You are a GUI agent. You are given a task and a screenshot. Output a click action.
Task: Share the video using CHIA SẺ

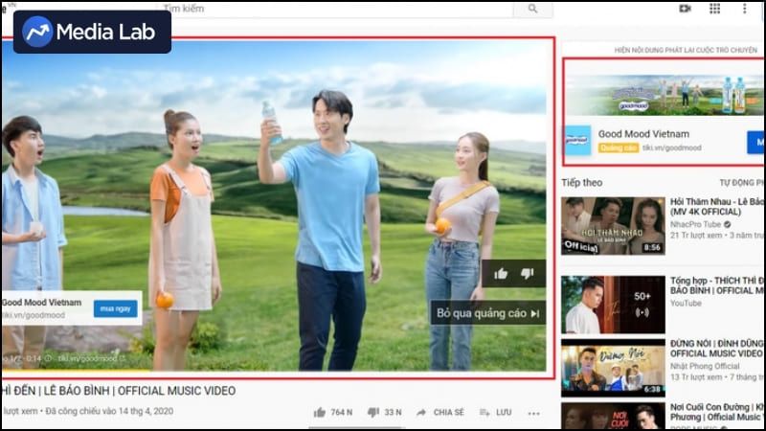pyautogui.click(x=439, y=413)
